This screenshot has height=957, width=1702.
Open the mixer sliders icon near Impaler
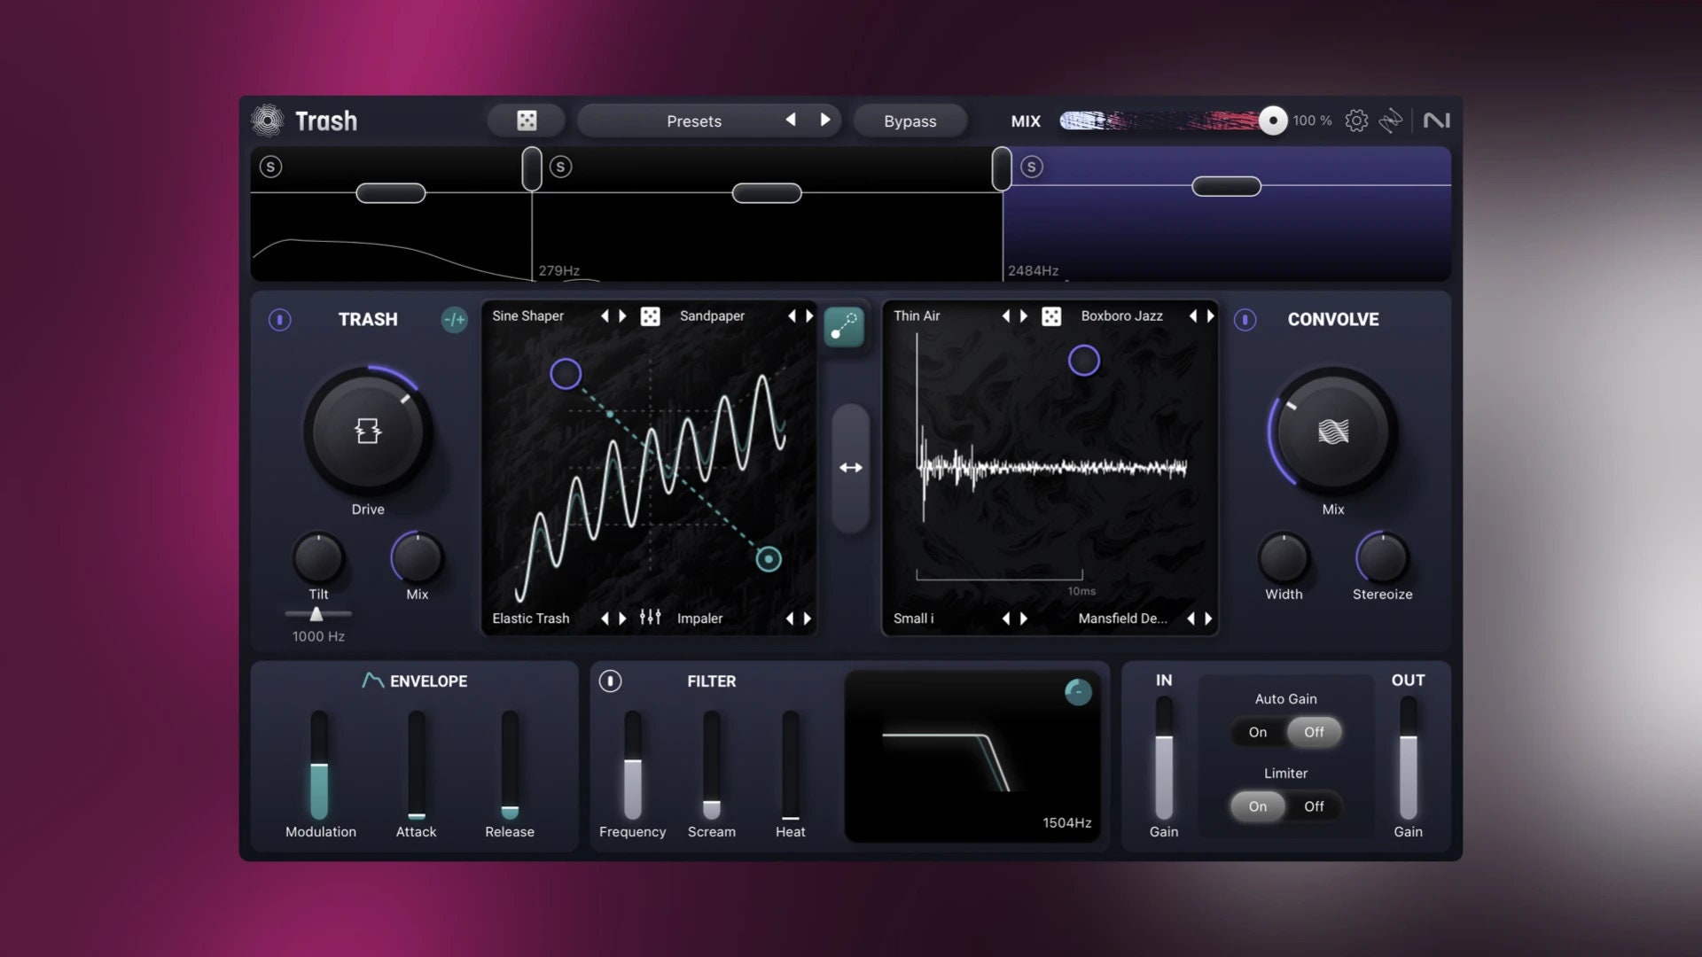[x=650, y=618]
